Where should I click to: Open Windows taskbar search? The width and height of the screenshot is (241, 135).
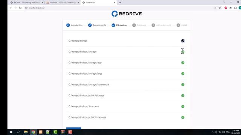pos(18,132)
